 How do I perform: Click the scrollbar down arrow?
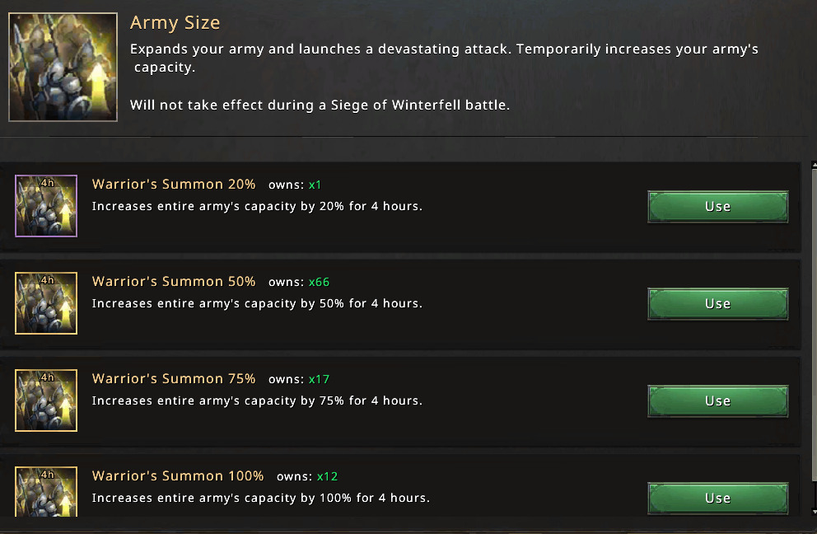pyautogui.click(x=814, y=512)
